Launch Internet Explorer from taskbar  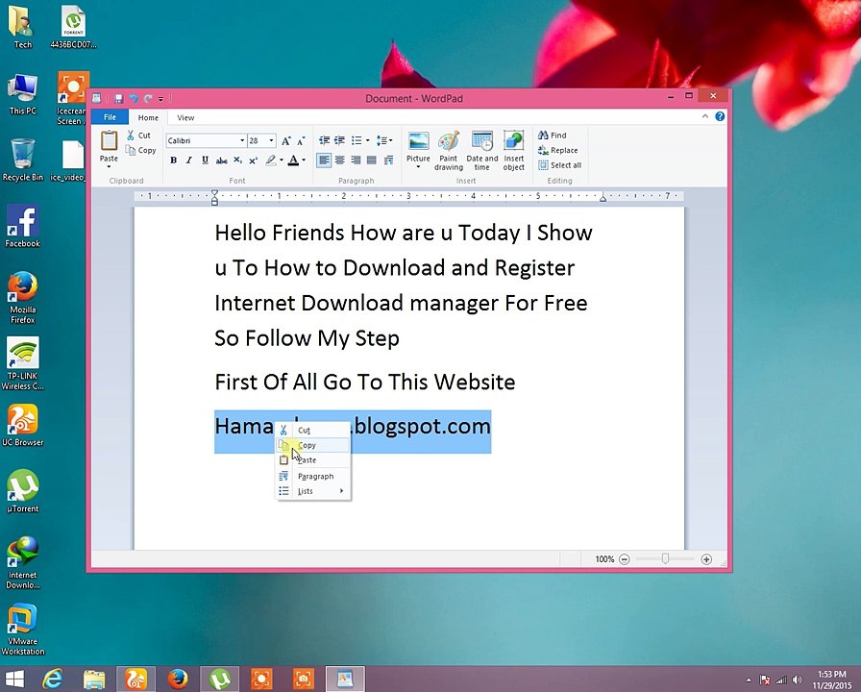click(53, 680)
